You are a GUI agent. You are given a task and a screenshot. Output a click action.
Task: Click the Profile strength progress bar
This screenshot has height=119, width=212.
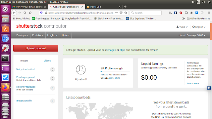pos(115,72)
